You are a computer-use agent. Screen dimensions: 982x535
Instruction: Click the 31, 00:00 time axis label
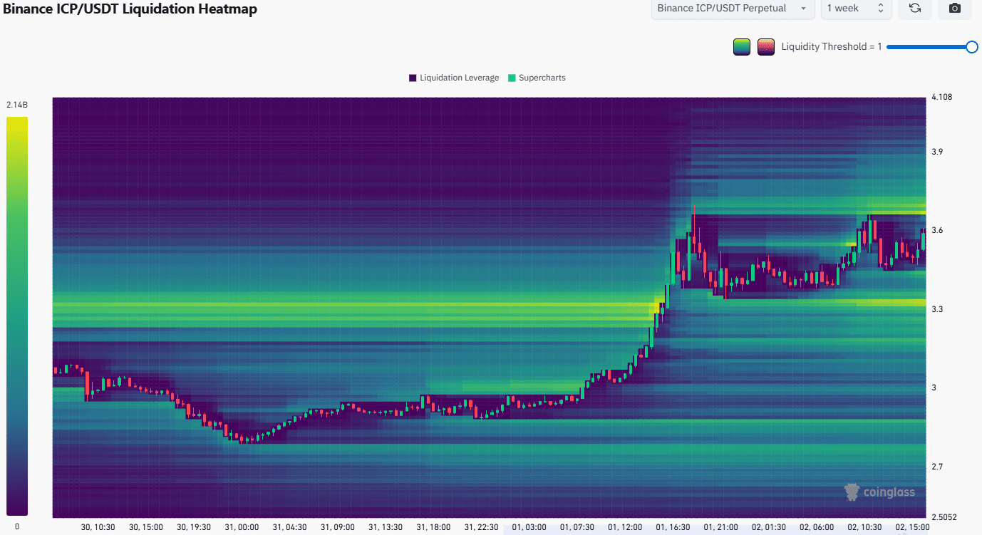tap(242, 527)
